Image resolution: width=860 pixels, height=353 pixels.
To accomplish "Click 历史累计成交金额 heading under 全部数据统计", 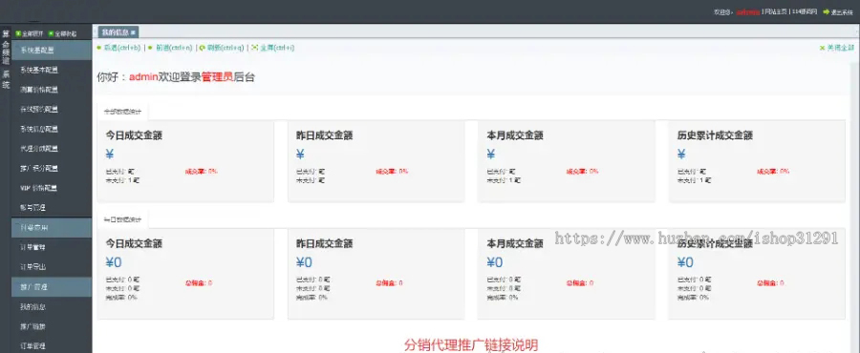I will click(715, 135).
